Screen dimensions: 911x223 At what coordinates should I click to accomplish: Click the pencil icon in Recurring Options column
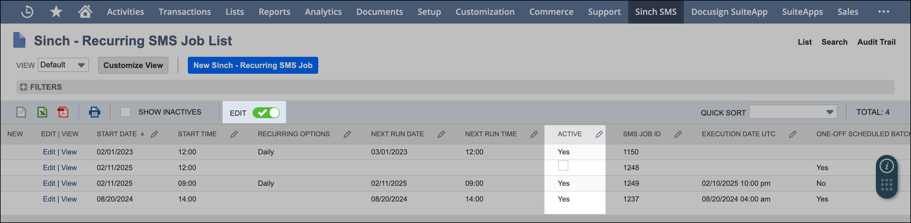347,134
